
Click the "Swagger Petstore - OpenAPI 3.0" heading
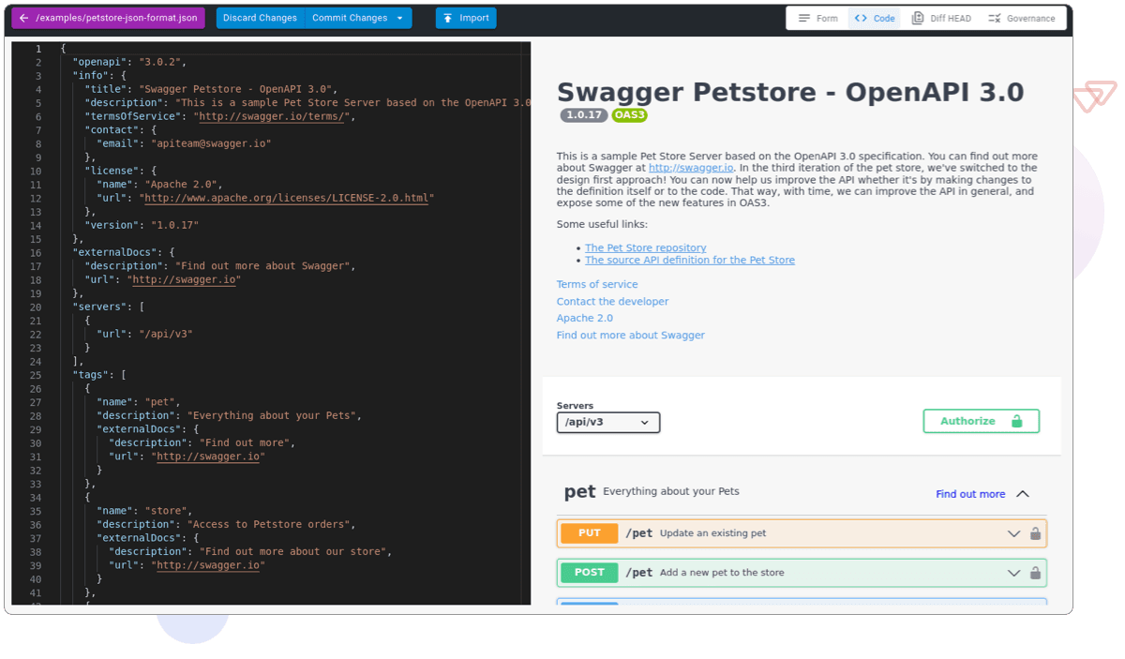790,92
